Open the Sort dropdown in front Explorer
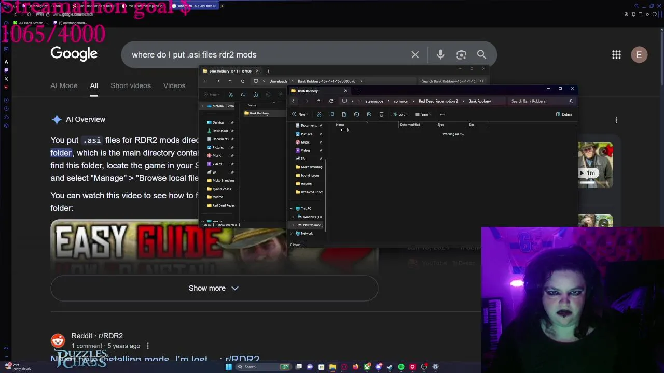Viewport: 664px width, 373px height. coord(400,114)
